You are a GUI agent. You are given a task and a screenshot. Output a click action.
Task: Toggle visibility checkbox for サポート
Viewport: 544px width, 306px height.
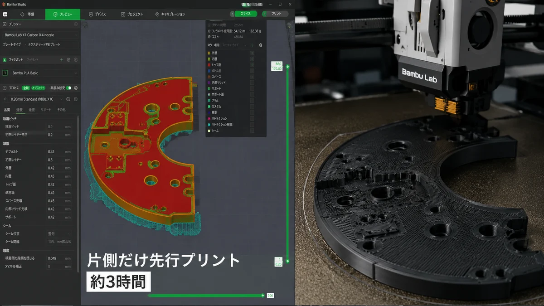253,88
